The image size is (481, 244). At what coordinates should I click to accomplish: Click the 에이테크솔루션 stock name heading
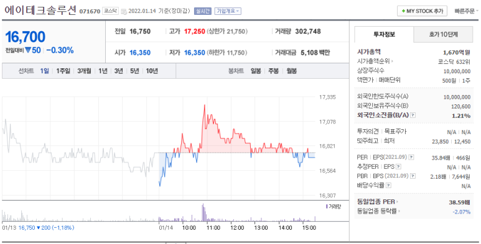(x=40, y=11)
